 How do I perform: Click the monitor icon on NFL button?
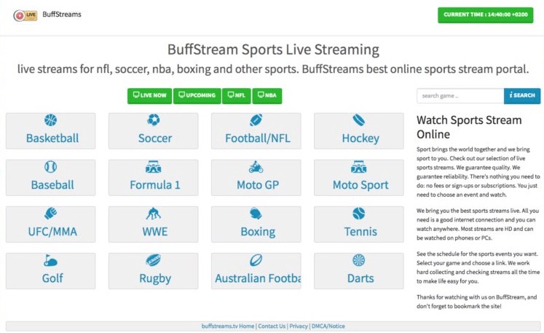[231, 95]
